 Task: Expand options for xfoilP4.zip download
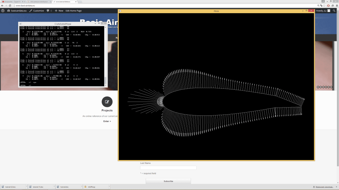pos(109,187)
